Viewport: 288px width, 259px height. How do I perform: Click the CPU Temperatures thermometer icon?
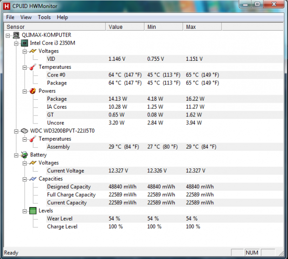click(x=33, y=67)
